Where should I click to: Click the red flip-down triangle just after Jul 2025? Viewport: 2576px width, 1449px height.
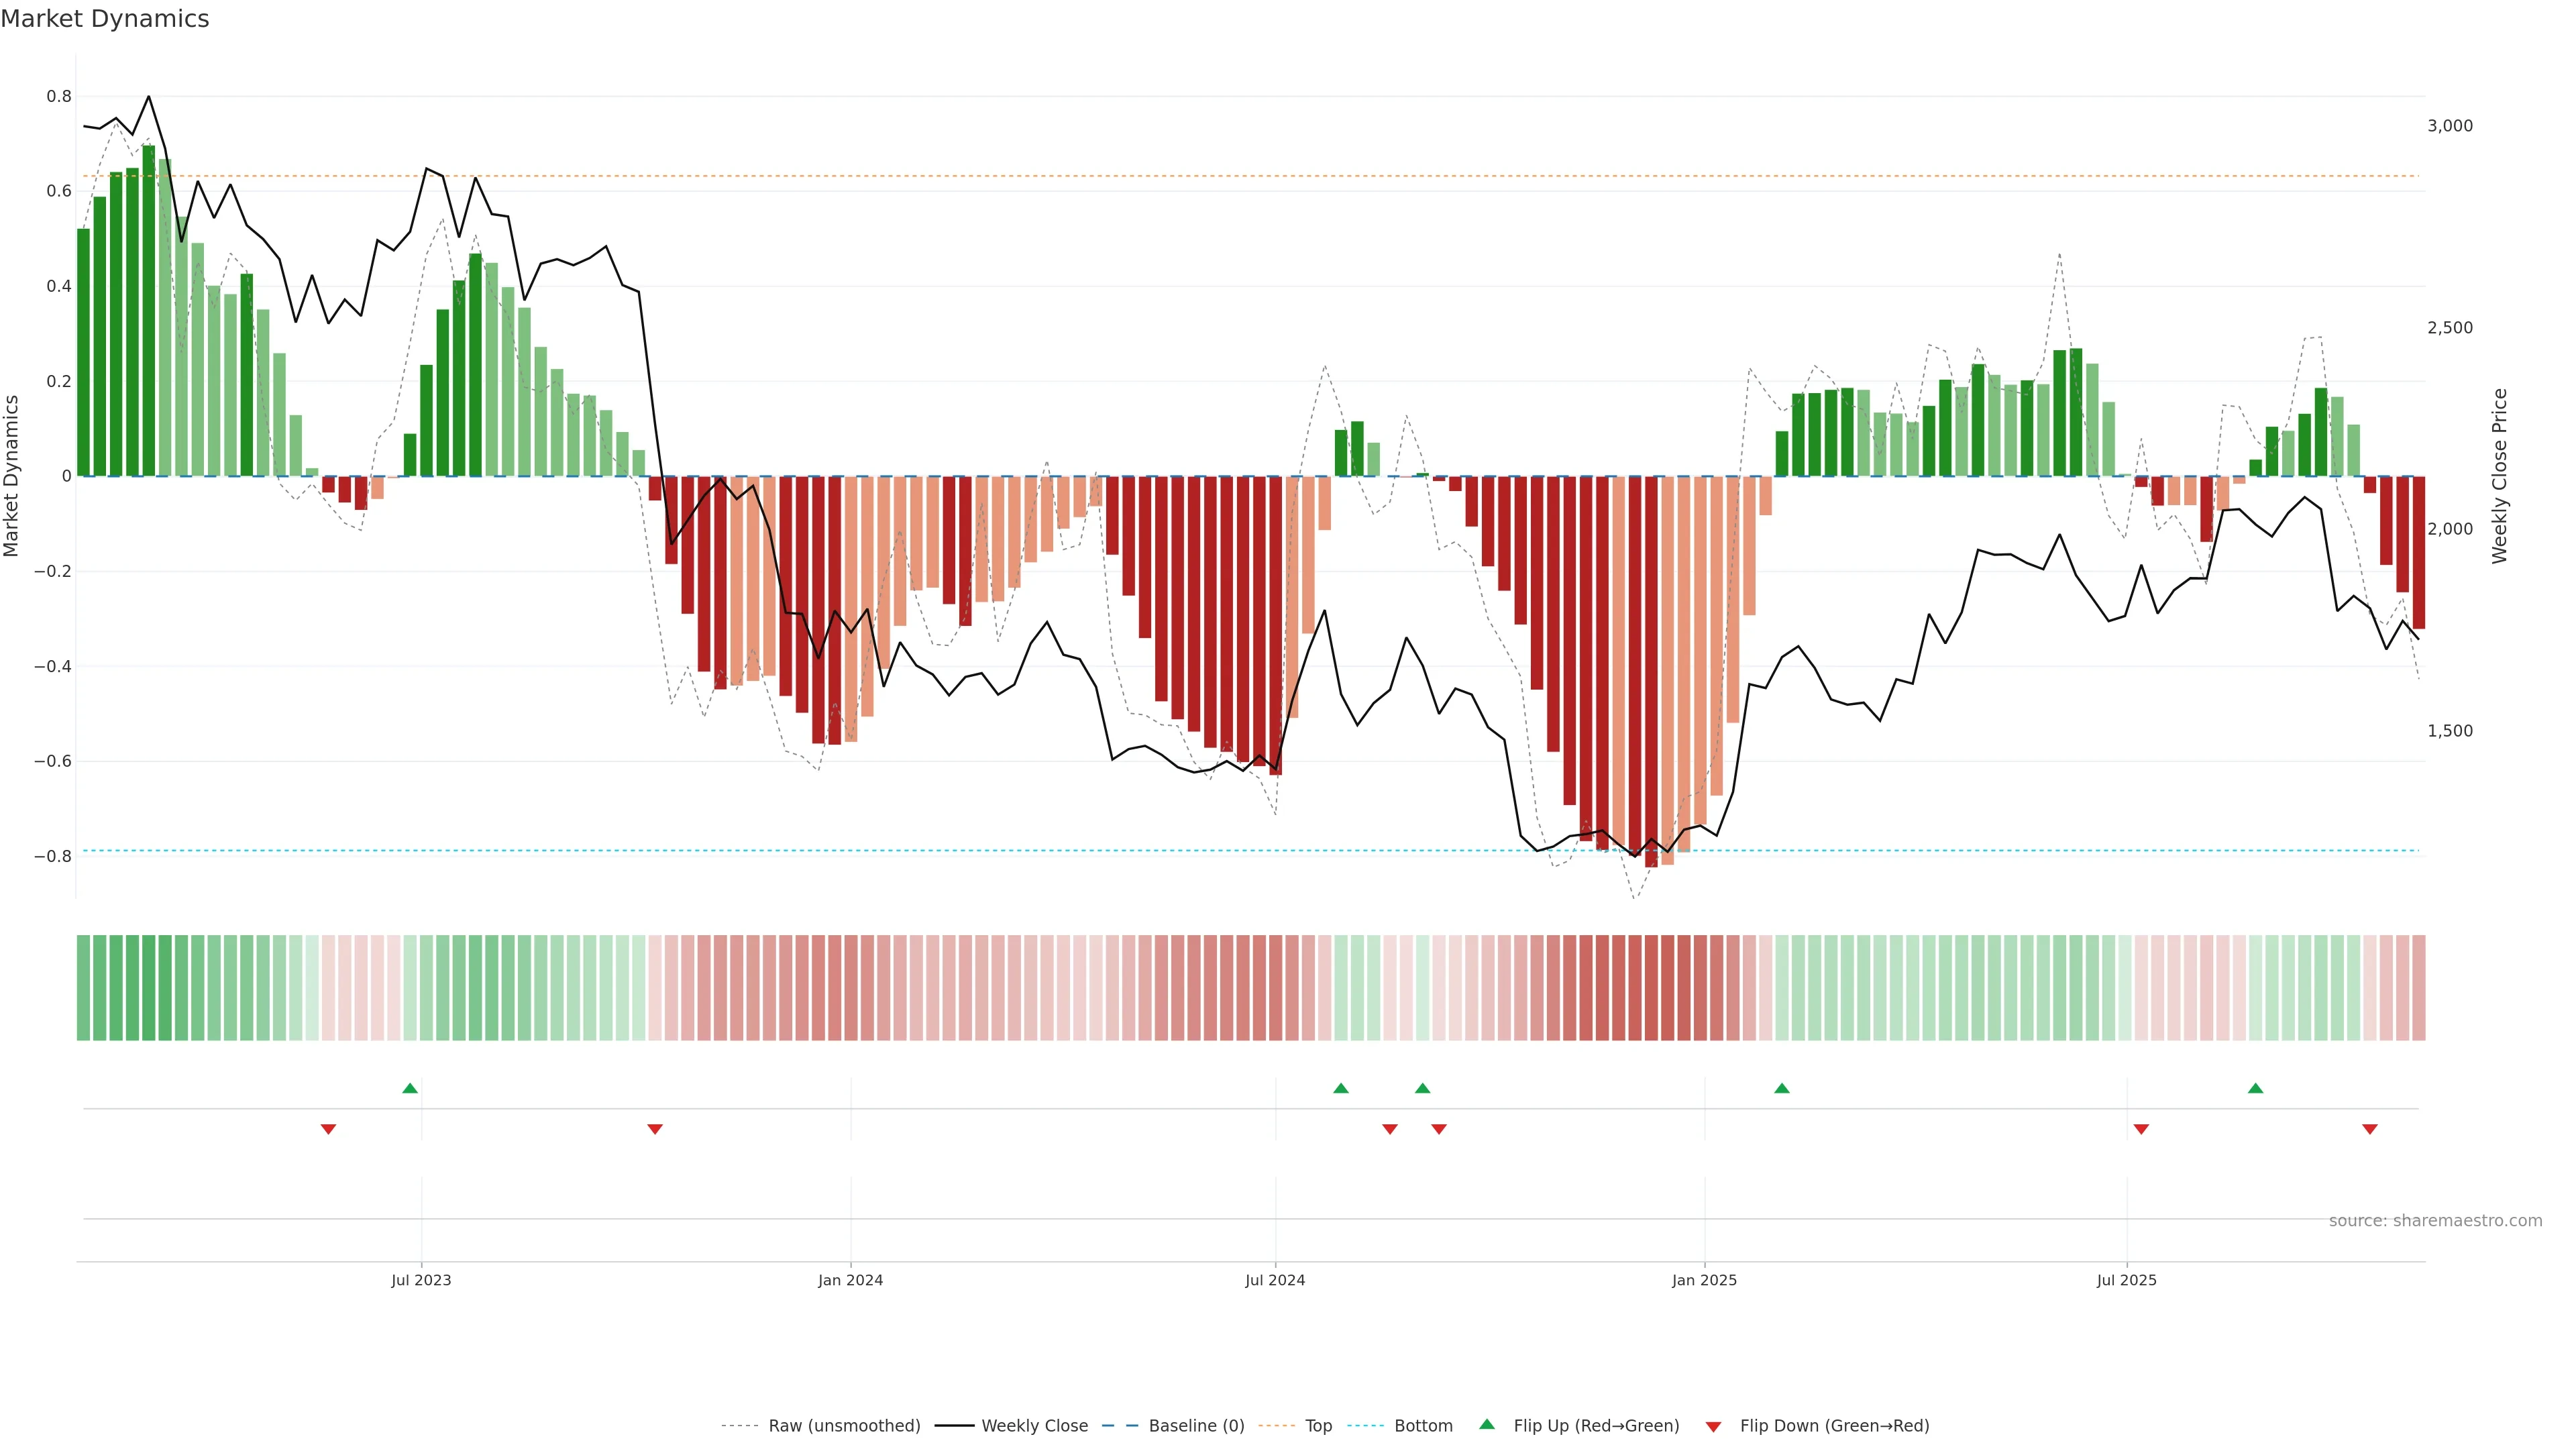[2141, 1129]
